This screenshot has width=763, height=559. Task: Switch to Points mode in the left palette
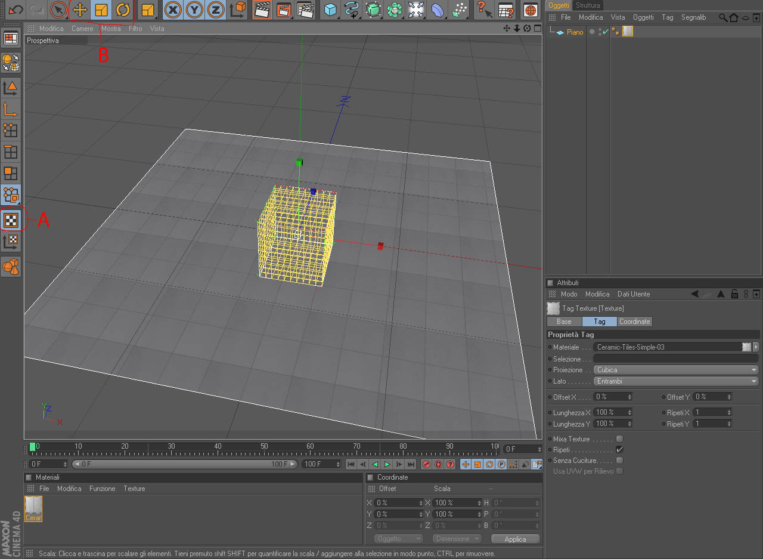coord(11,131)
